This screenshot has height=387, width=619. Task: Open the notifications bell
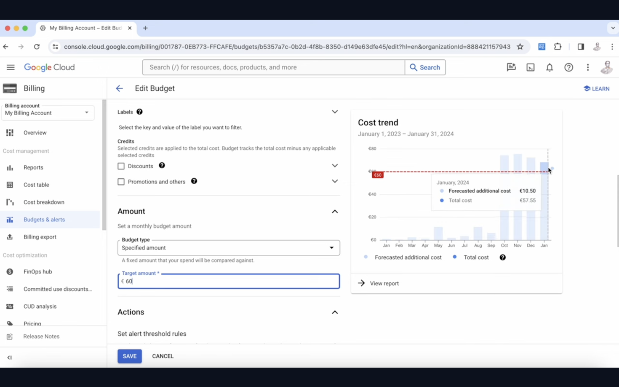[550, 67]
